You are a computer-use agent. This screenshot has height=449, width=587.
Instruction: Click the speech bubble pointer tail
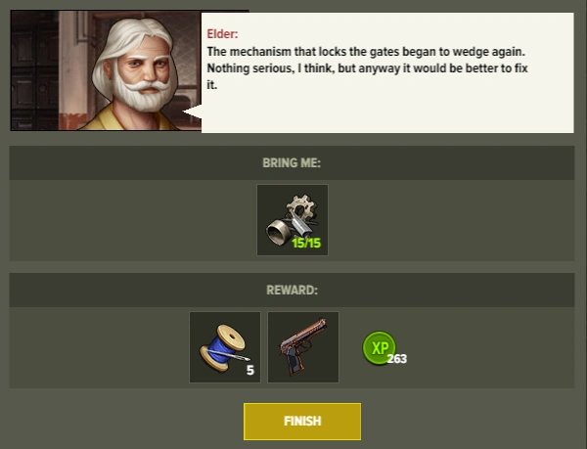(192, 112)
